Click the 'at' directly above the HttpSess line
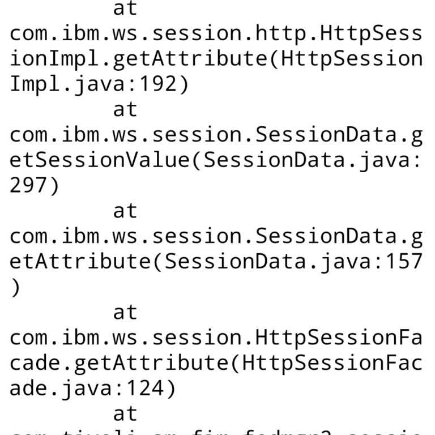Screen dimensions: 435x435 (125, 8)
